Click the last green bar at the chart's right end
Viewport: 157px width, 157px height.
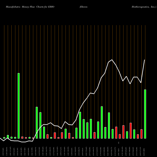click(x=145, y=114)
